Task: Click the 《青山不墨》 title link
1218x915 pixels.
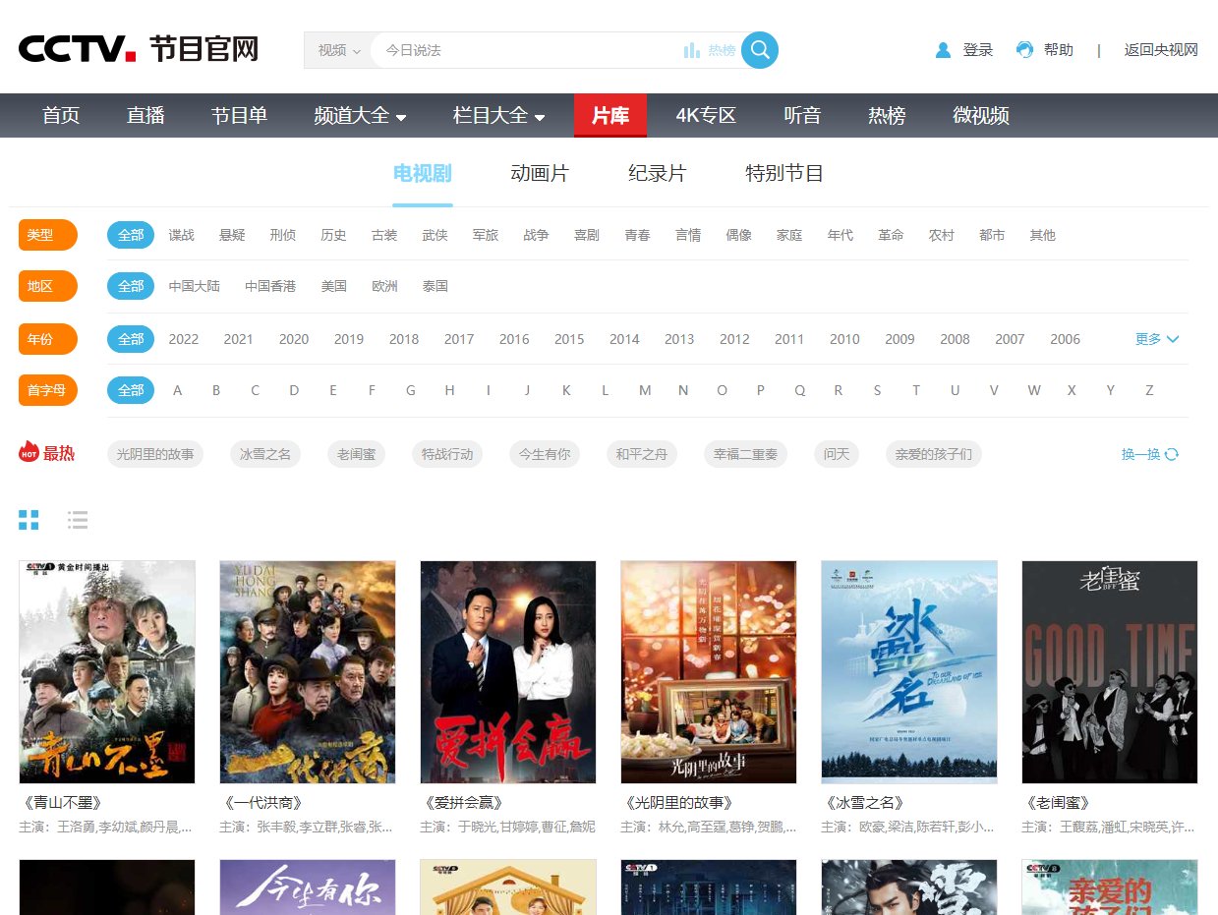Action: pyautogui.click(x=61, y=803)
